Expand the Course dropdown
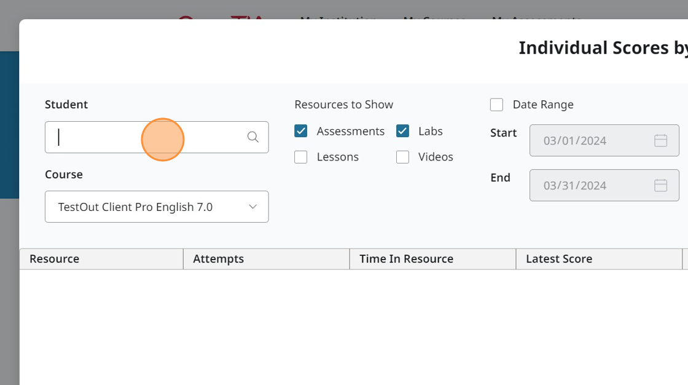 (157, 207)
